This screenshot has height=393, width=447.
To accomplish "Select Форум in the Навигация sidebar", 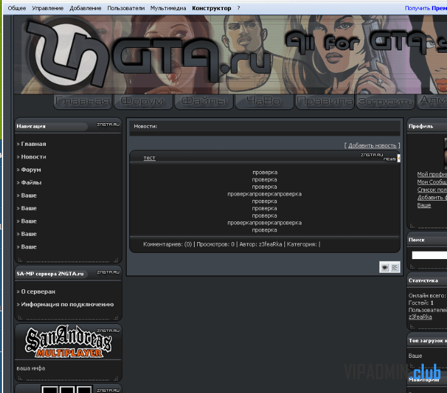I will (x=31, y=170).
